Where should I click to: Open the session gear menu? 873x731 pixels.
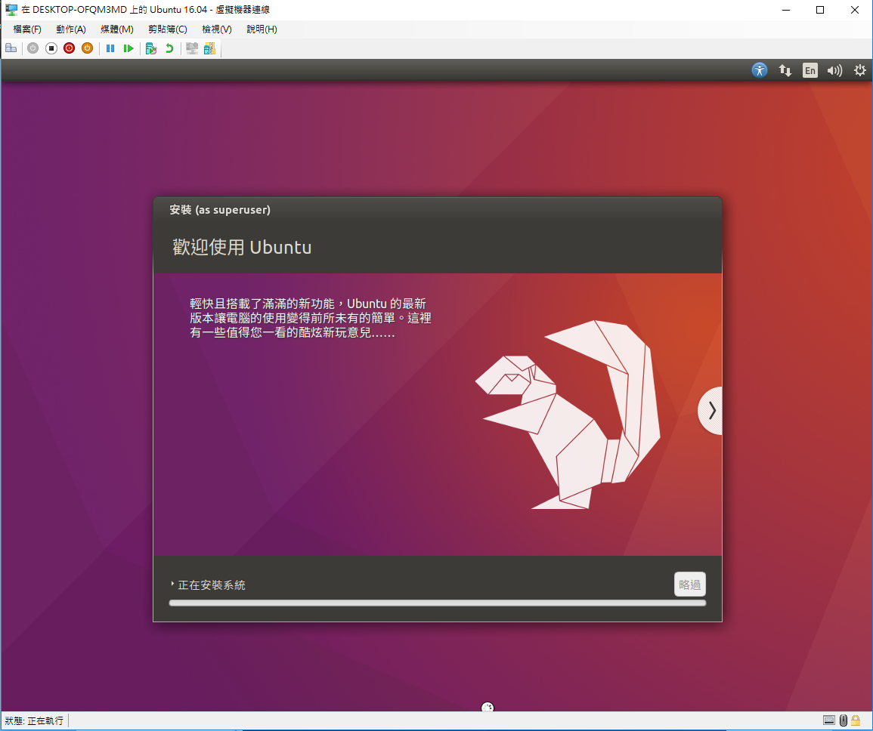(x=859, y=70)
